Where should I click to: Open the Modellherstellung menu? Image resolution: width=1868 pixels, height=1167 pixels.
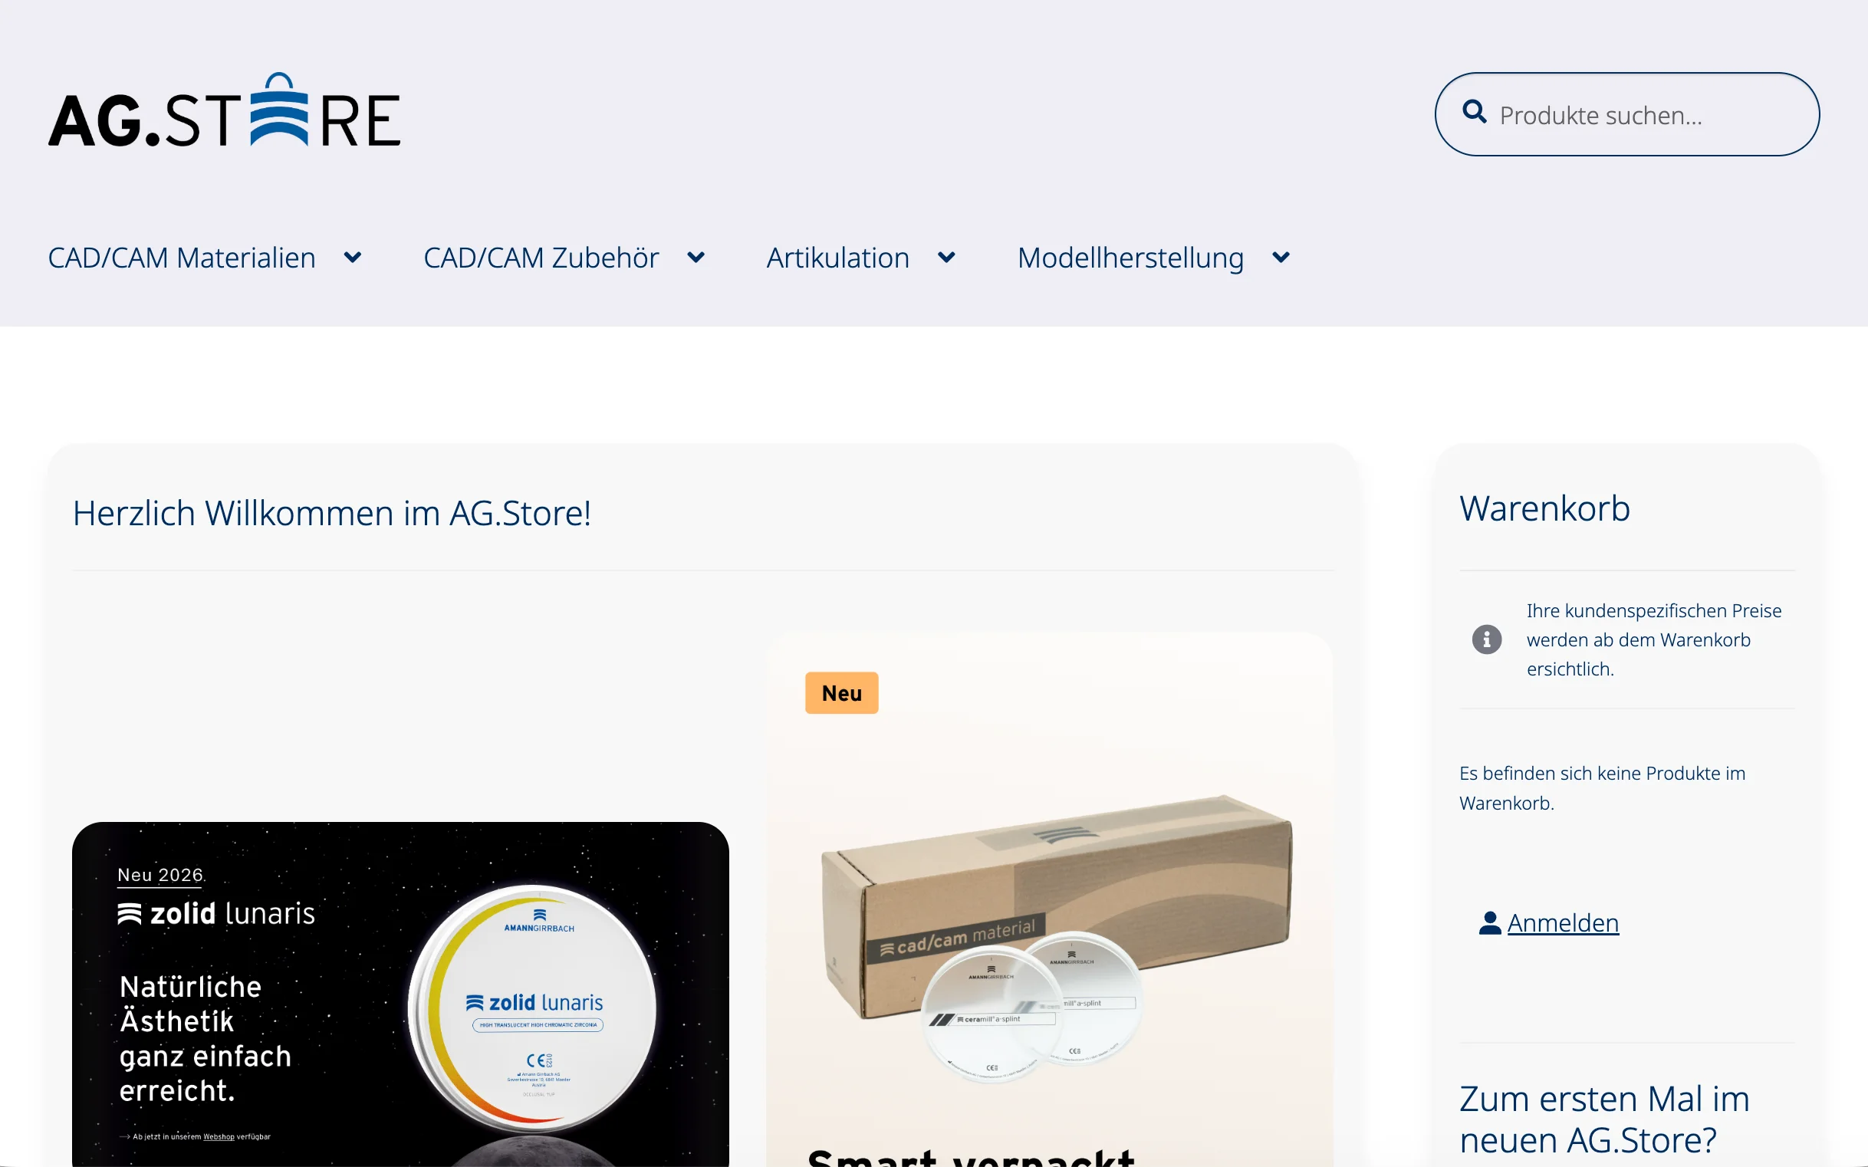(x=1131, y=257)
